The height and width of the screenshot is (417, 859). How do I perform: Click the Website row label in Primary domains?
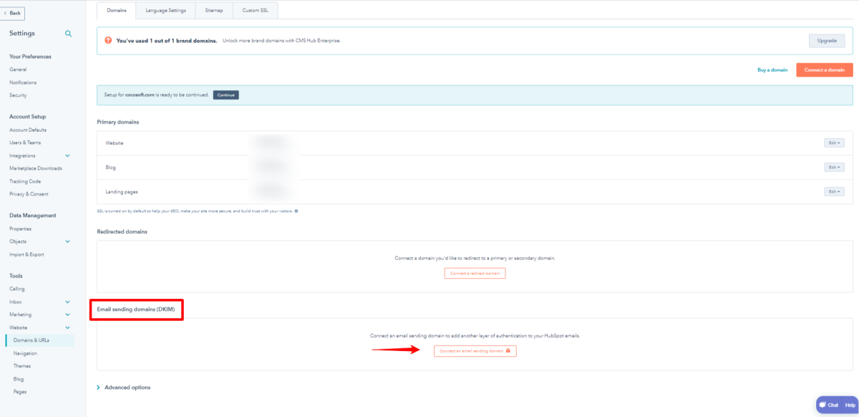(115, 143)
